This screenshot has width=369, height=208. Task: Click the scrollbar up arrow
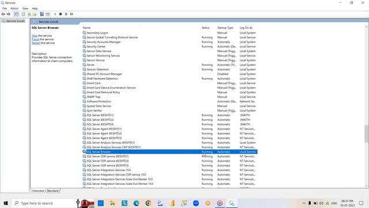tap(367, 27)
